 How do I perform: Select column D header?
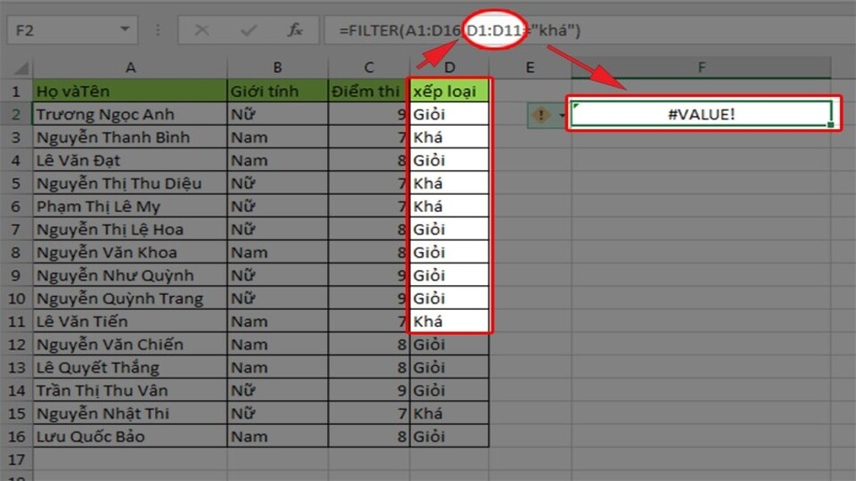[x=449, y=68]
